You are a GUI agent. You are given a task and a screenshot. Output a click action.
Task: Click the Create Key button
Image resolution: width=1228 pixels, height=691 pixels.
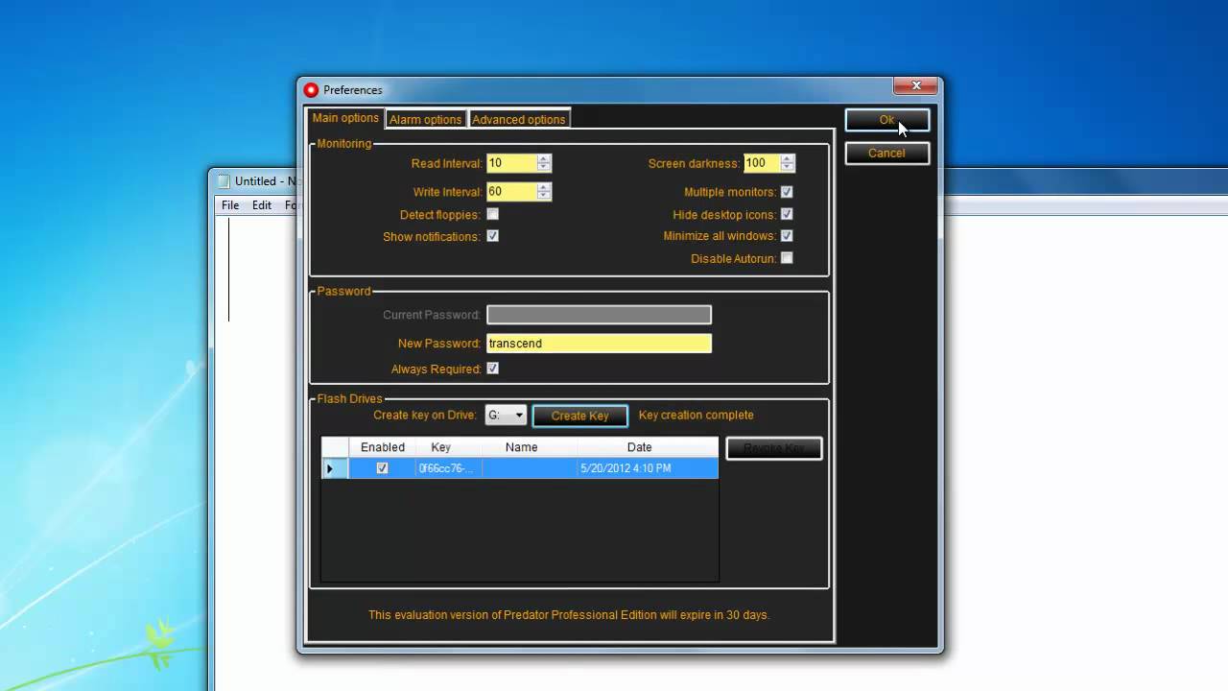point(580,416)
